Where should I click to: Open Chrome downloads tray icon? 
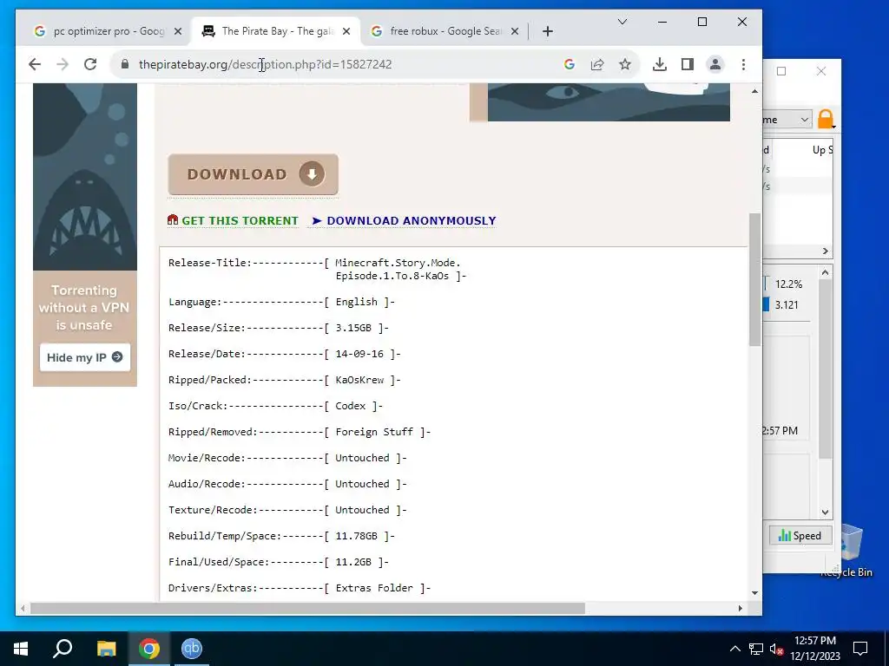[660, 64]
